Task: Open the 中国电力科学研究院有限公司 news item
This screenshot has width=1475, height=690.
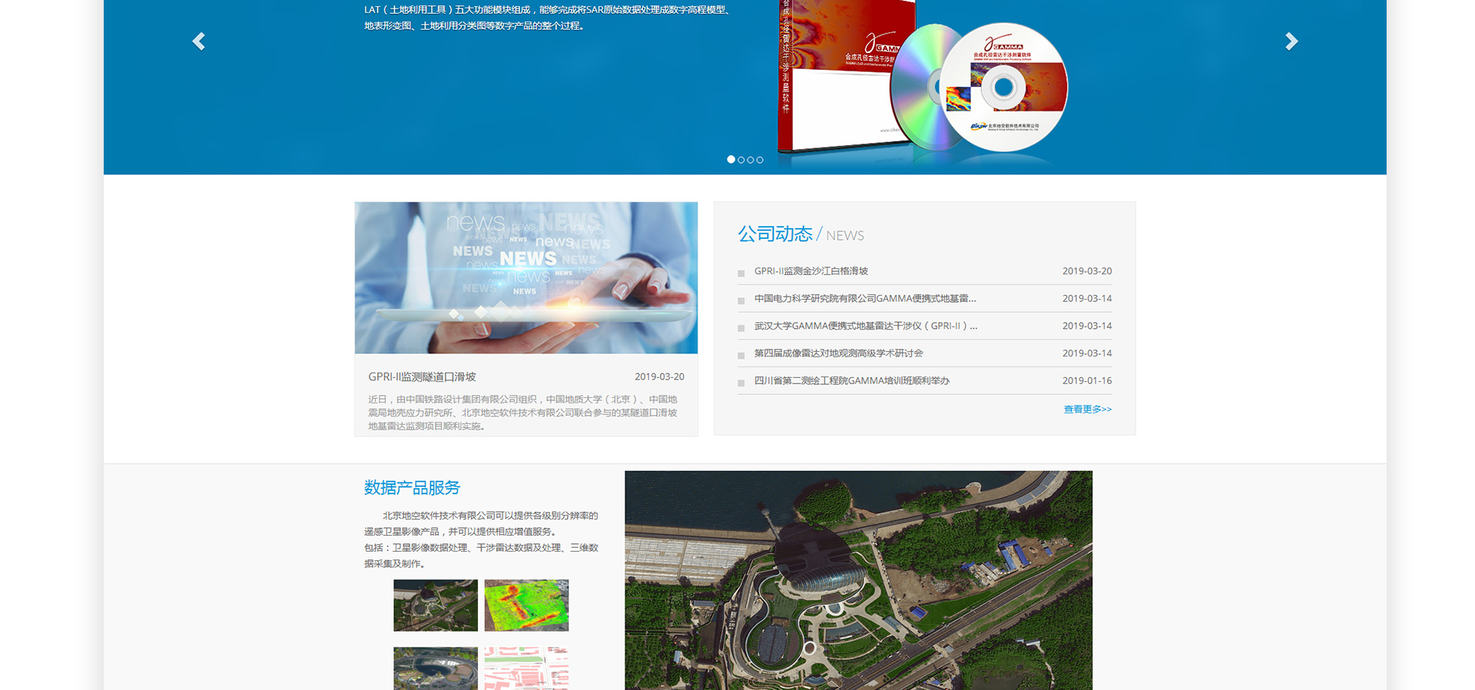Action: point(864,299)
